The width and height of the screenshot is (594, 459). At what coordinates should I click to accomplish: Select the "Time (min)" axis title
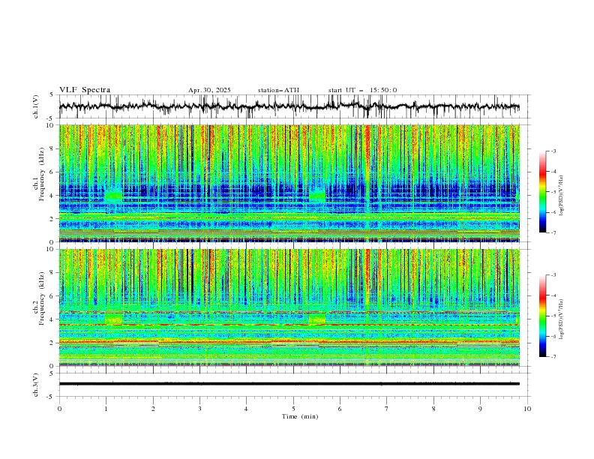point(300,416)
